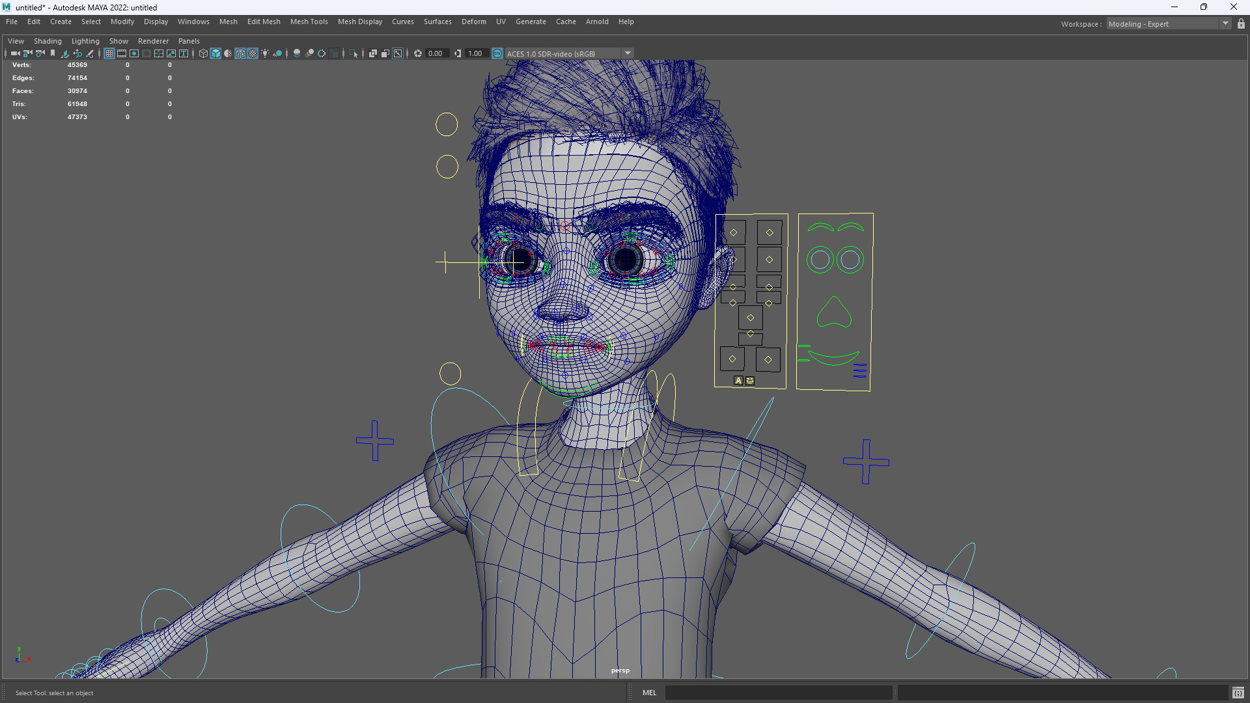
Task: Open the panel Show menu
Action: pyautogui.click(x=118, y=41)
